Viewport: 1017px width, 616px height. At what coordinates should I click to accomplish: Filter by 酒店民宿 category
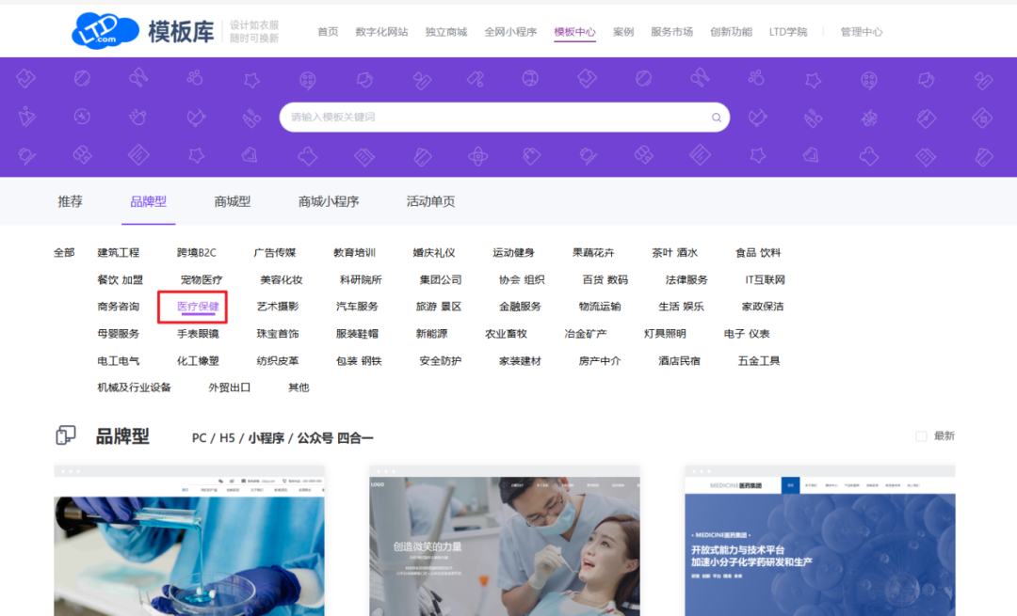(679, 361)
